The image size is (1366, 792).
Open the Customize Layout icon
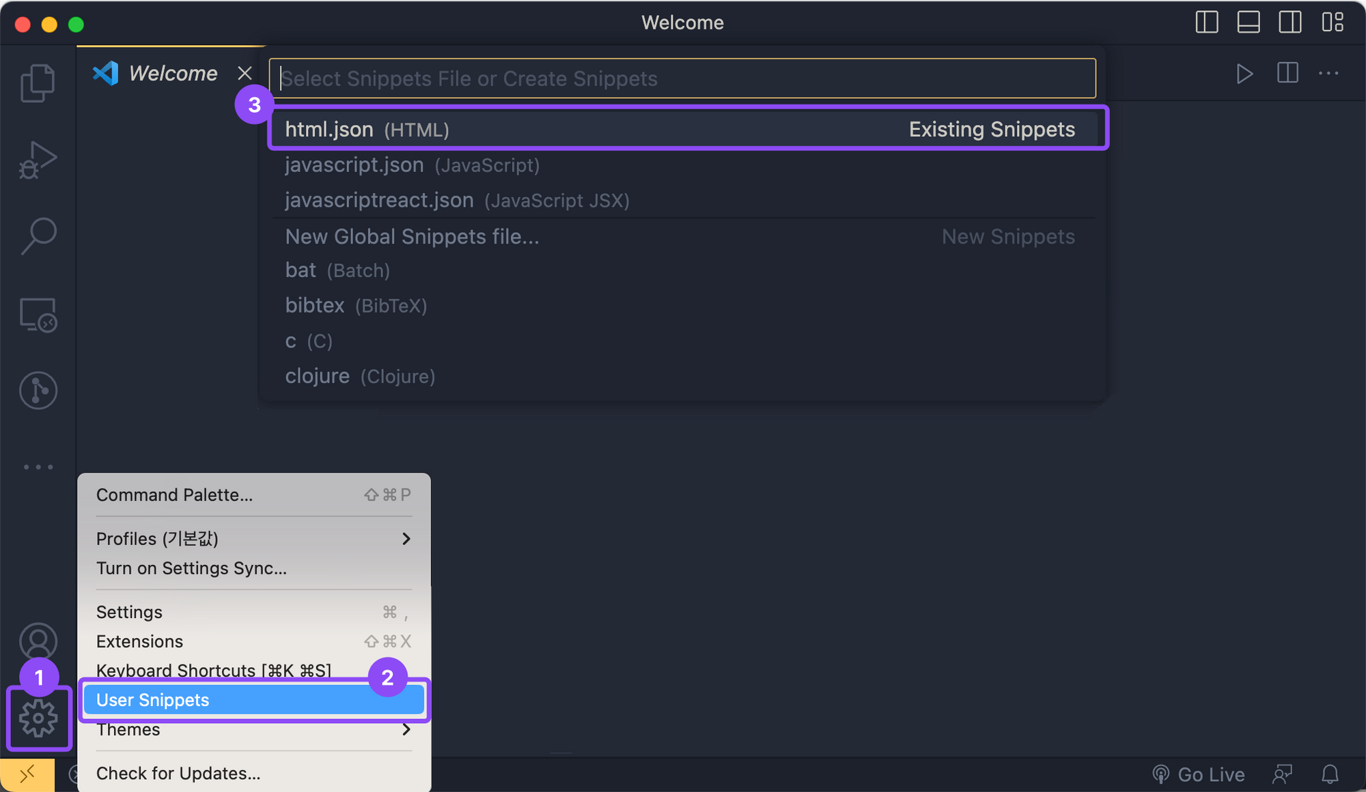(x=1333, y=23)
